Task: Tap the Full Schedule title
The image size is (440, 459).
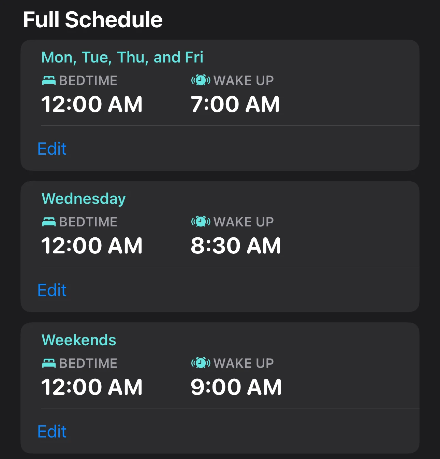Action: [x=93, y=19]
